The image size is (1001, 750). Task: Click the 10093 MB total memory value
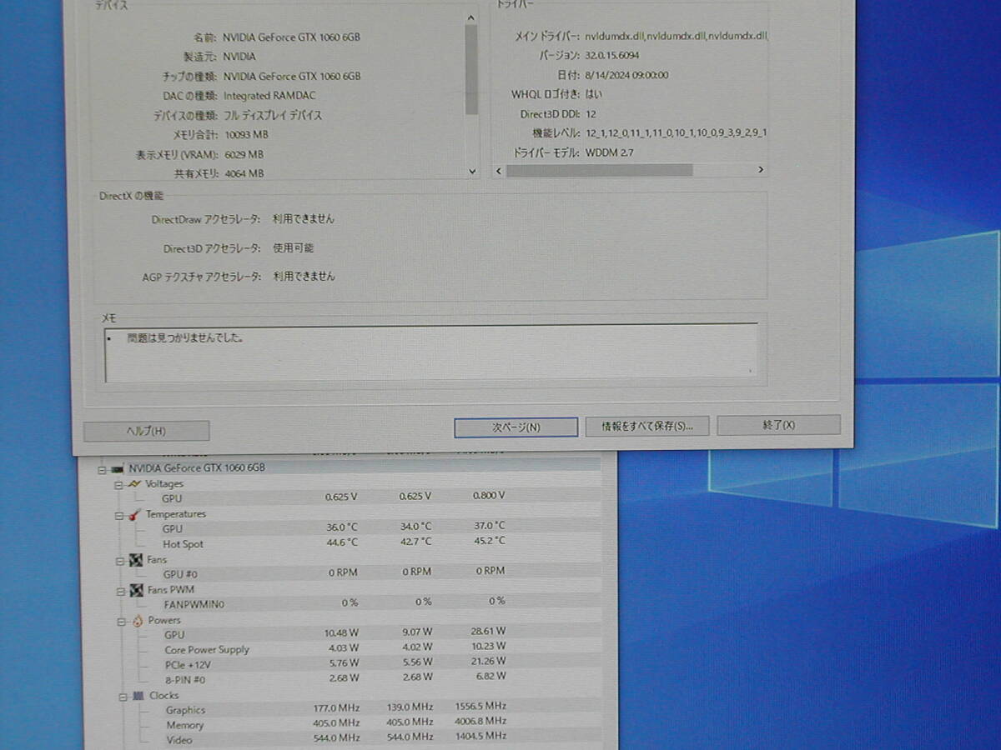[x=246, y=134]
